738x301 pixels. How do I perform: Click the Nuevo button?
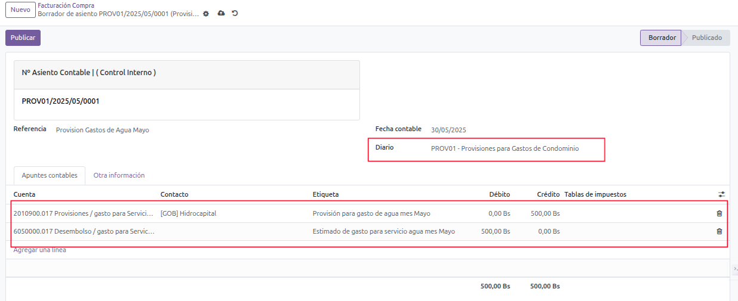click(x=20, y=10)
